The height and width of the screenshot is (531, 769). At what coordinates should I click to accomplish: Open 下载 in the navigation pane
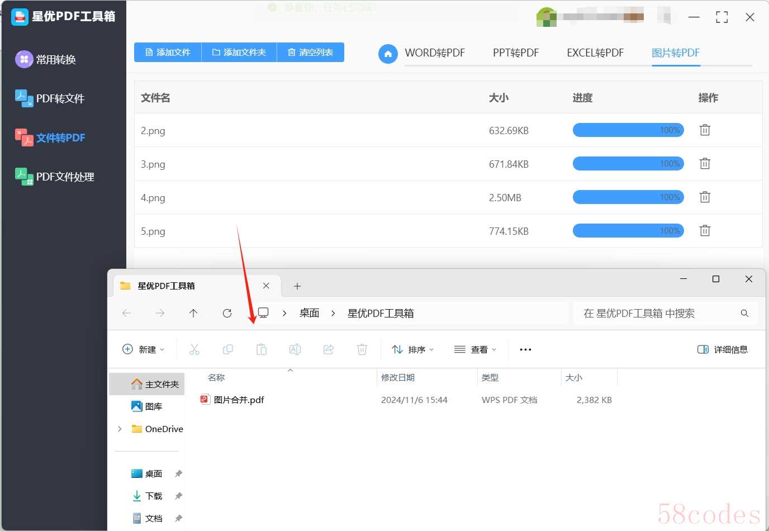click(147, 496)
